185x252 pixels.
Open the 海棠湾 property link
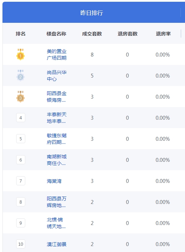(54, 181)
